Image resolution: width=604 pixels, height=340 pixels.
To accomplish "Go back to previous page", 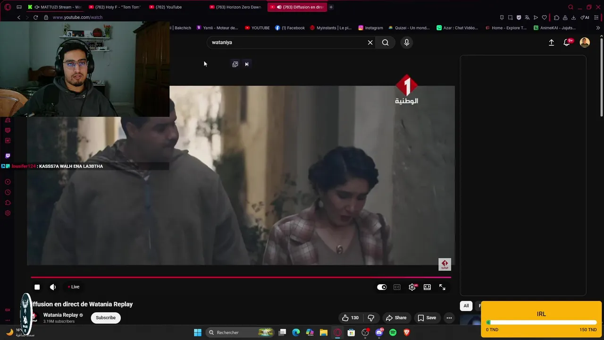I will [x=19, y=17].
